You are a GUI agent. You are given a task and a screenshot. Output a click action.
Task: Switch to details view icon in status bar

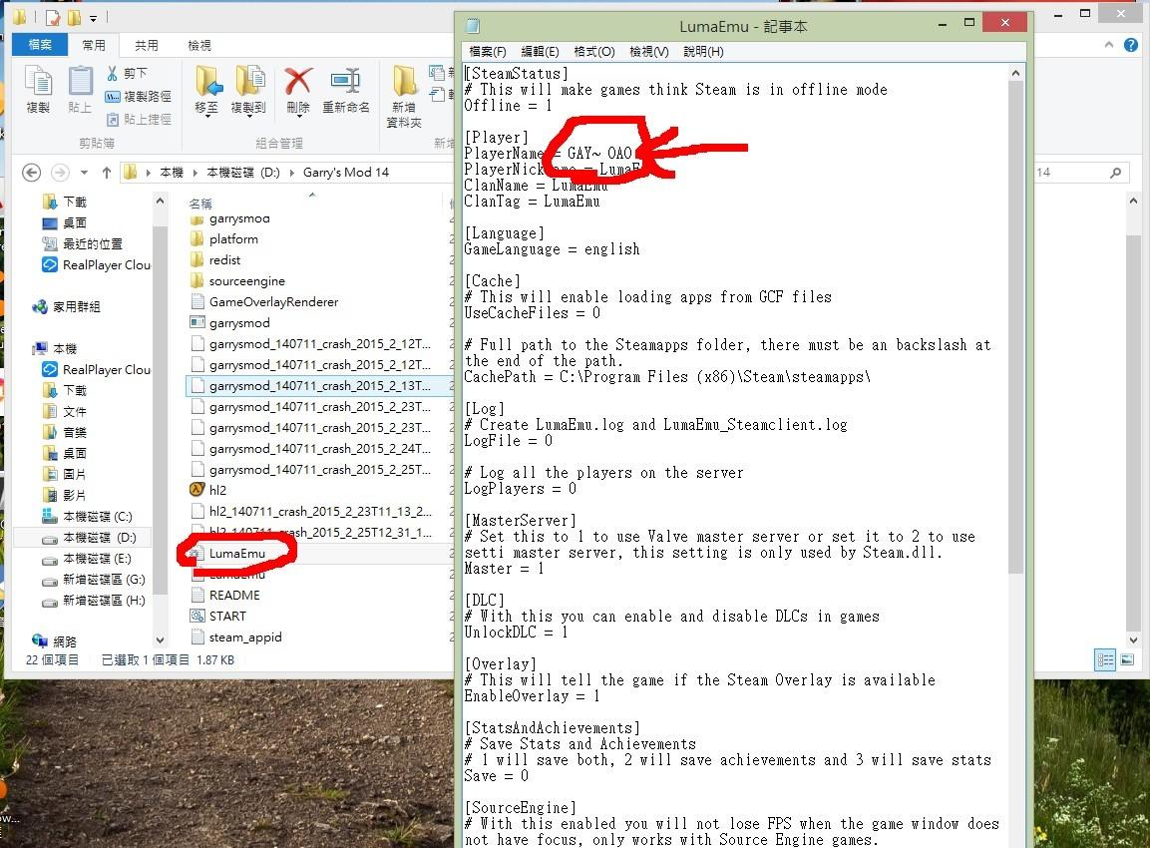coord(1106,659)
